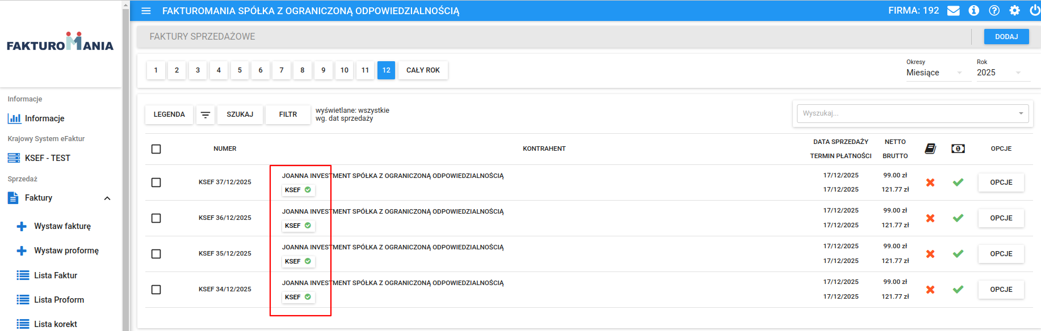The image size is (1041, 331).
Task: Open OPCJE for invoice KSEF 37/12/2025
Action: tap(1001, 183)
